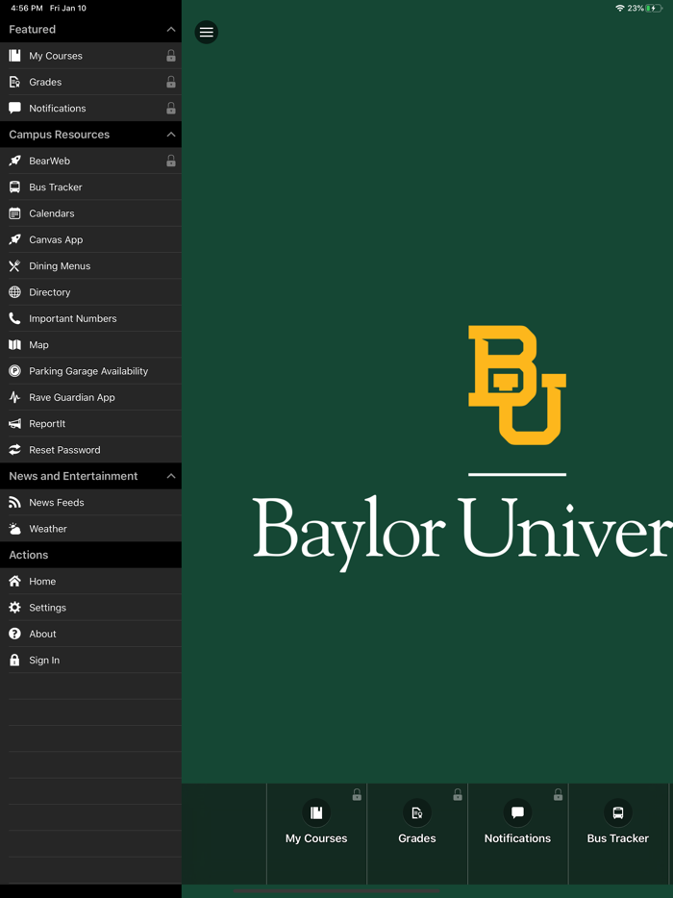
Task: Select Calendars in the sidebar list
Action: tap(90, 213)
